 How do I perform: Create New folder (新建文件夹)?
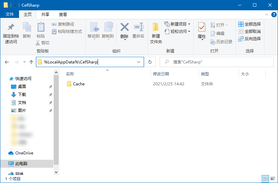(156, 34)
